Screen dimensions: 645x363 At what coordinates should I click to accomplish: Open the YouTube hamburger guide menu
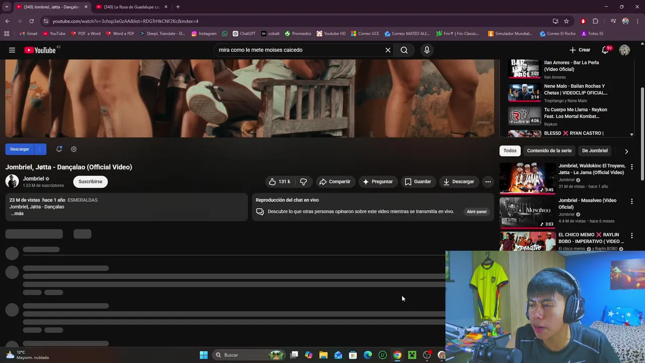12,50
